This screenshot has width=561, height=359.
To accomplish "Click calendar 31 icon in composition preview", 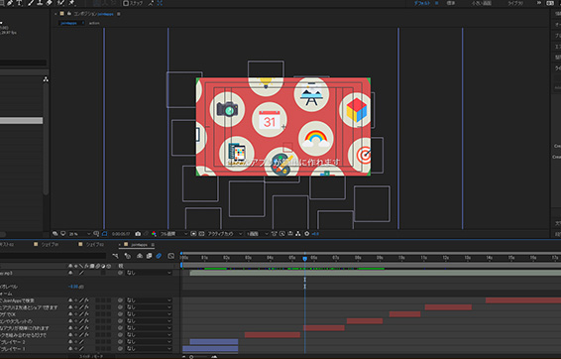I will coord(269,120).
